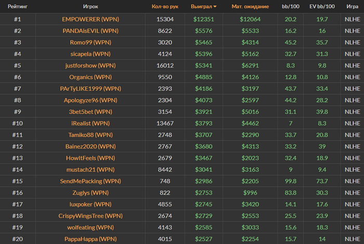This screenshot has height=244, width=364.
Task: Sort table by Кол-во рук column
Action: pyautogui.click(x=165, y=6)
